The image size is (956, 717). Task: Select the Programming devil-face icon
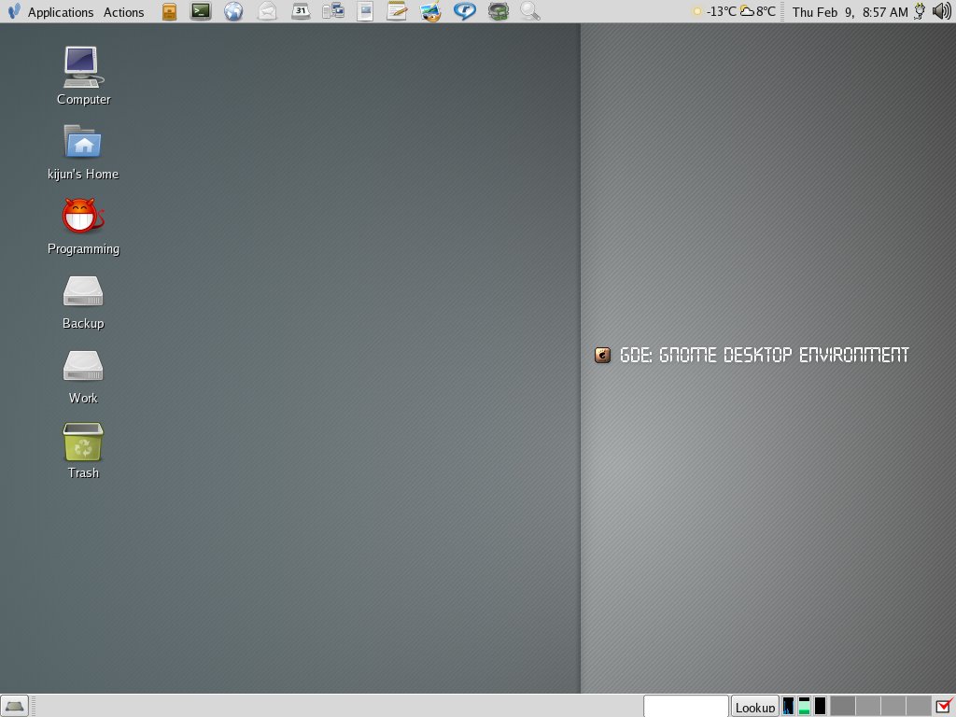coord(83,216)
